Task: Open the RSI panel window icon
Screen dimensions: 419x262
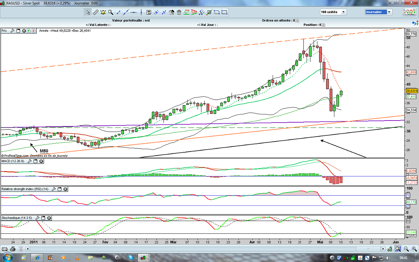Action: click(x=59, y=189)
